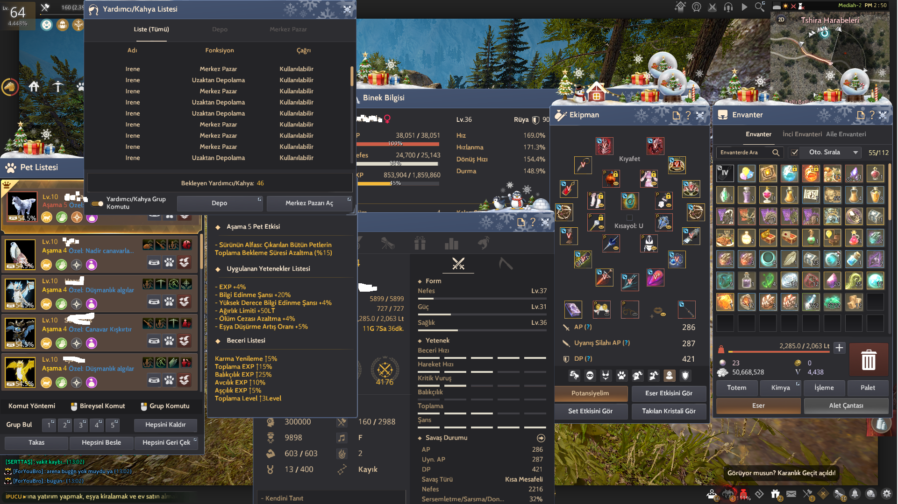Open the mail envelope icon near bottom right
The height and width of the screenshot is (504, 898).
(791, 494)
